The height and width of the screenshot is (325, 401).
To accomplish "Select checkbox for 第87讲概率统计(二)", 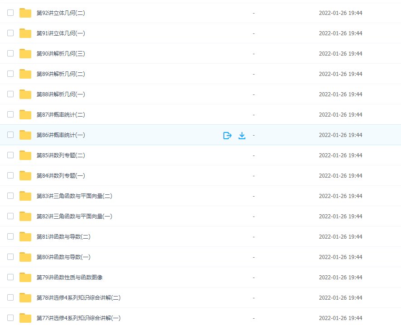I will click(x=10, y=114).
